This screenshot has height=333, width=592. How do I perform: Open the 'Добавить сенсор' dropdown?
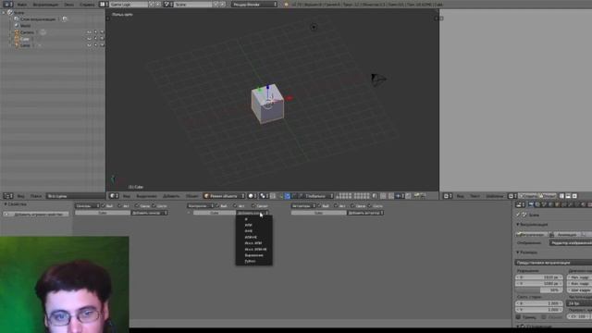pos(149,213)
